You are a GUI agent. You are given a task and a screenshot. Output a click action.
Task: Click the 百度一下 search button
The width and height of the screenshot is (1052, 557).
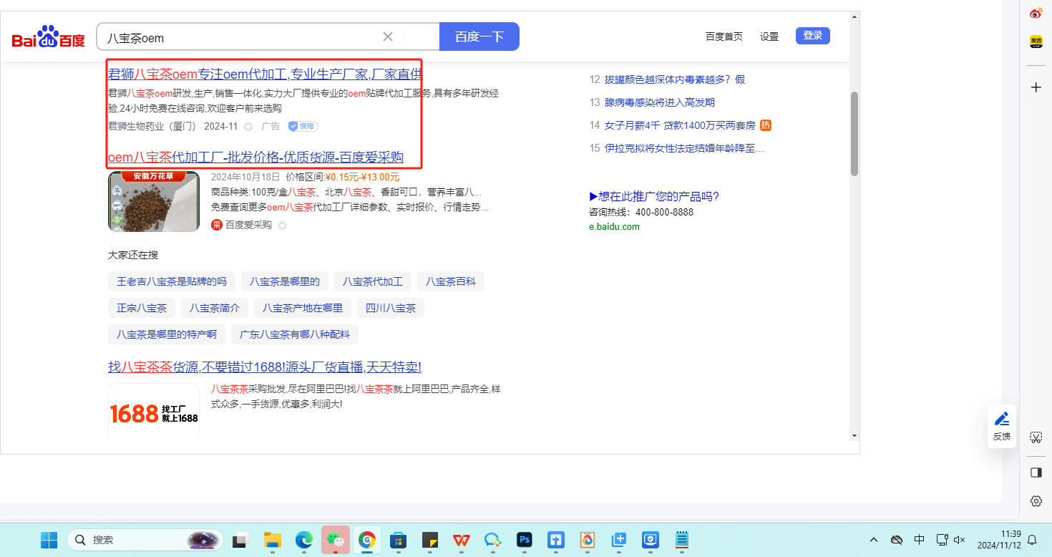(x=479, y=37)
